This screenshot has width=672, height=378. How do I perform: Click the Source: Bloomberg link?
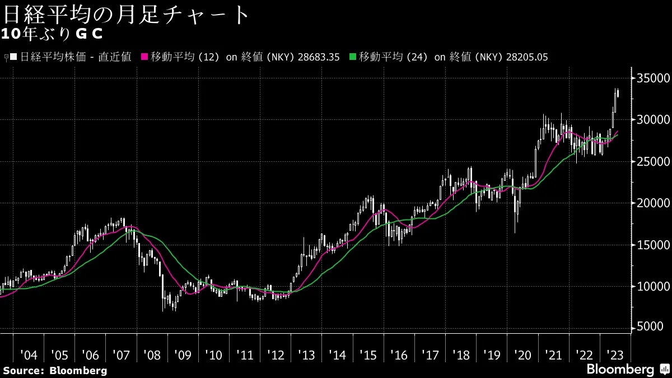pos(54,370)
